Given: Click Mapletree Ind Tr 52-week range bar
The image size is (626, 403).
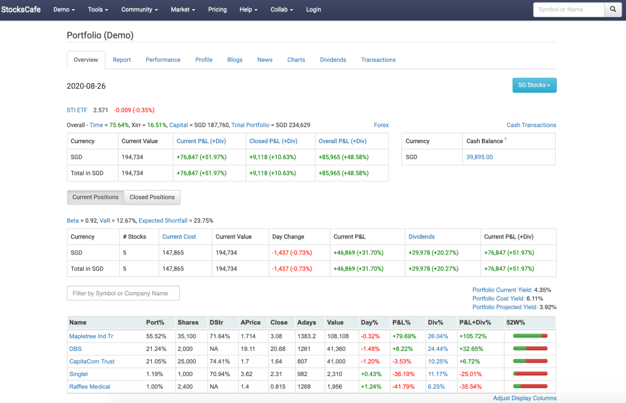Looking at the screenshot, I should click(x=530, y=336).
